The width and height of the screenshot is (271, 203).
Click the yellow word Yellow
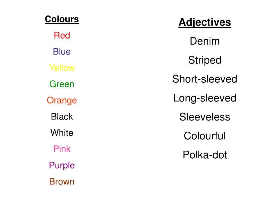[62, 68]
